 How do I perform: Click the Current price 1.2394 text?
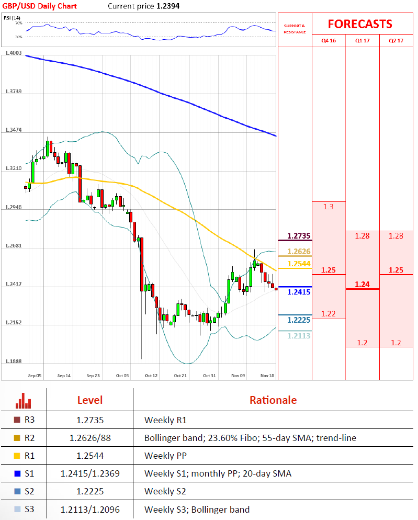(x=144, y=6)
